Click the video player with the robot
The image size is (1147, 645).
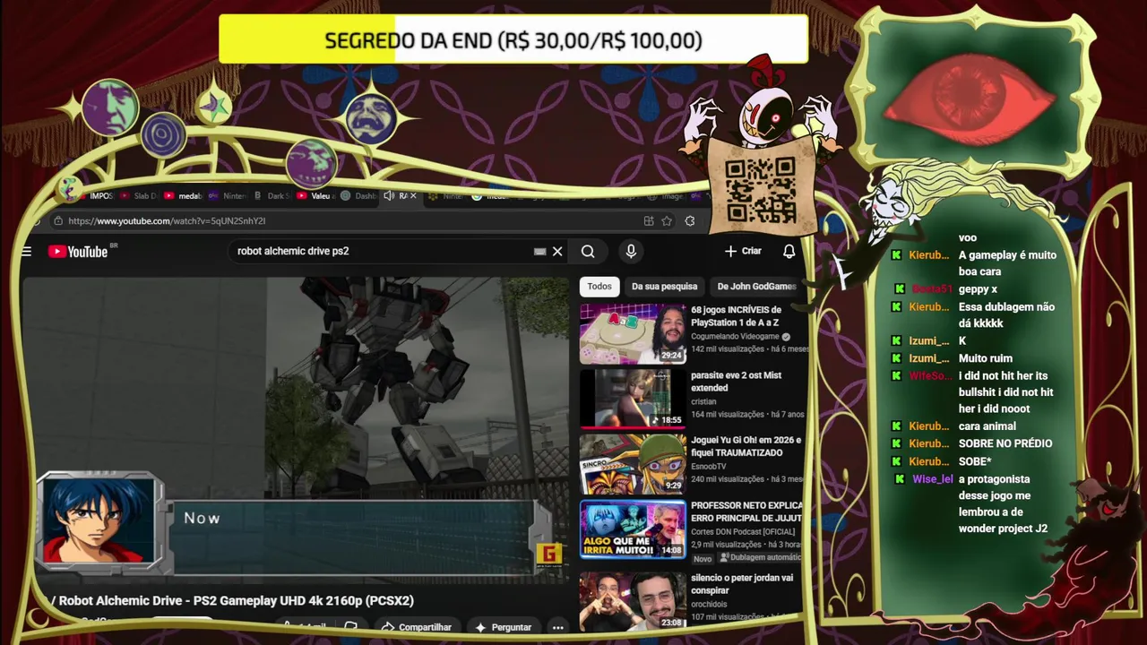point(296,428)
